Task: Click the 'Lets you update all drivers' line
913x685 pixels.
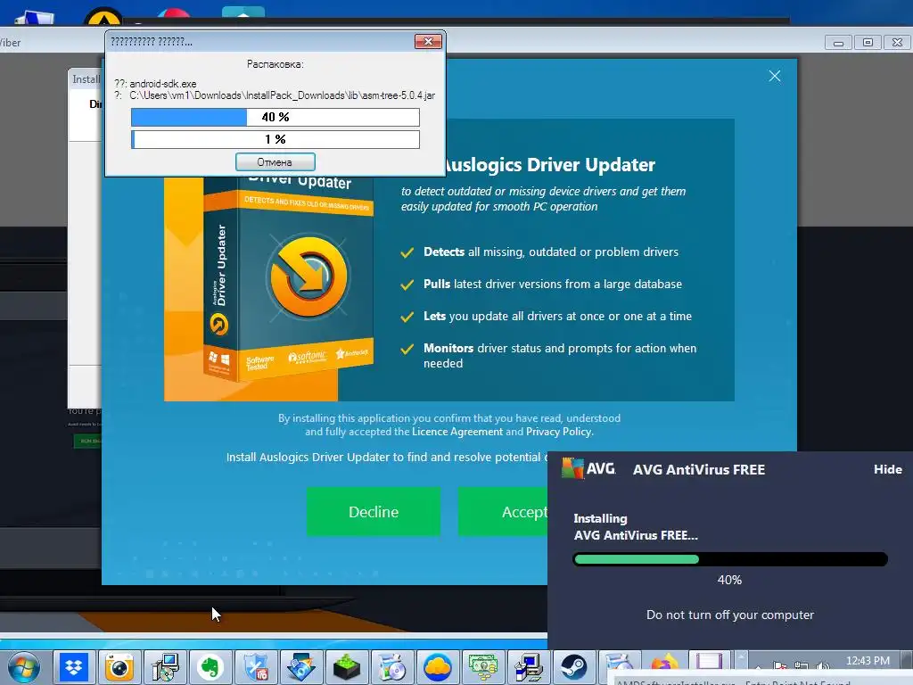Action: click(558, 316)
